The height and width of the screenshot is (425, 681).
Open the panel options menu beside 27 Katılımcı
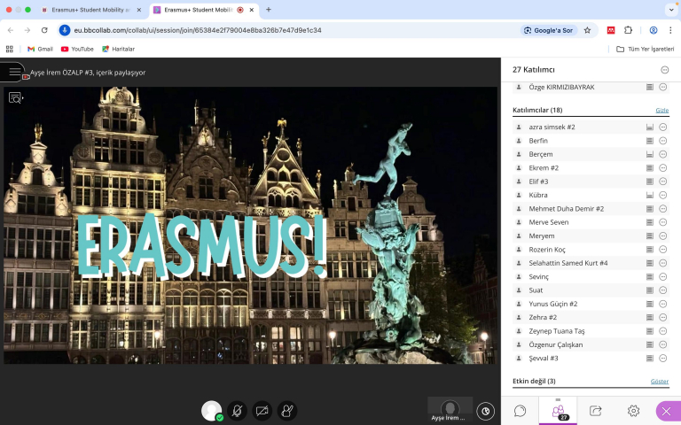coord(665,70)
